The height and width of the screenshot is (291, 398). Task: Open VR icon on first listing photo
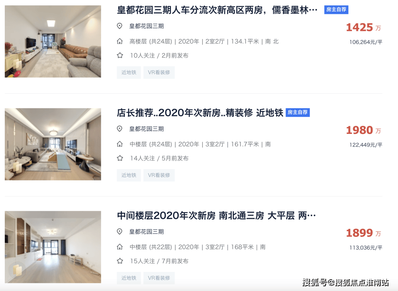pos(17,64)
